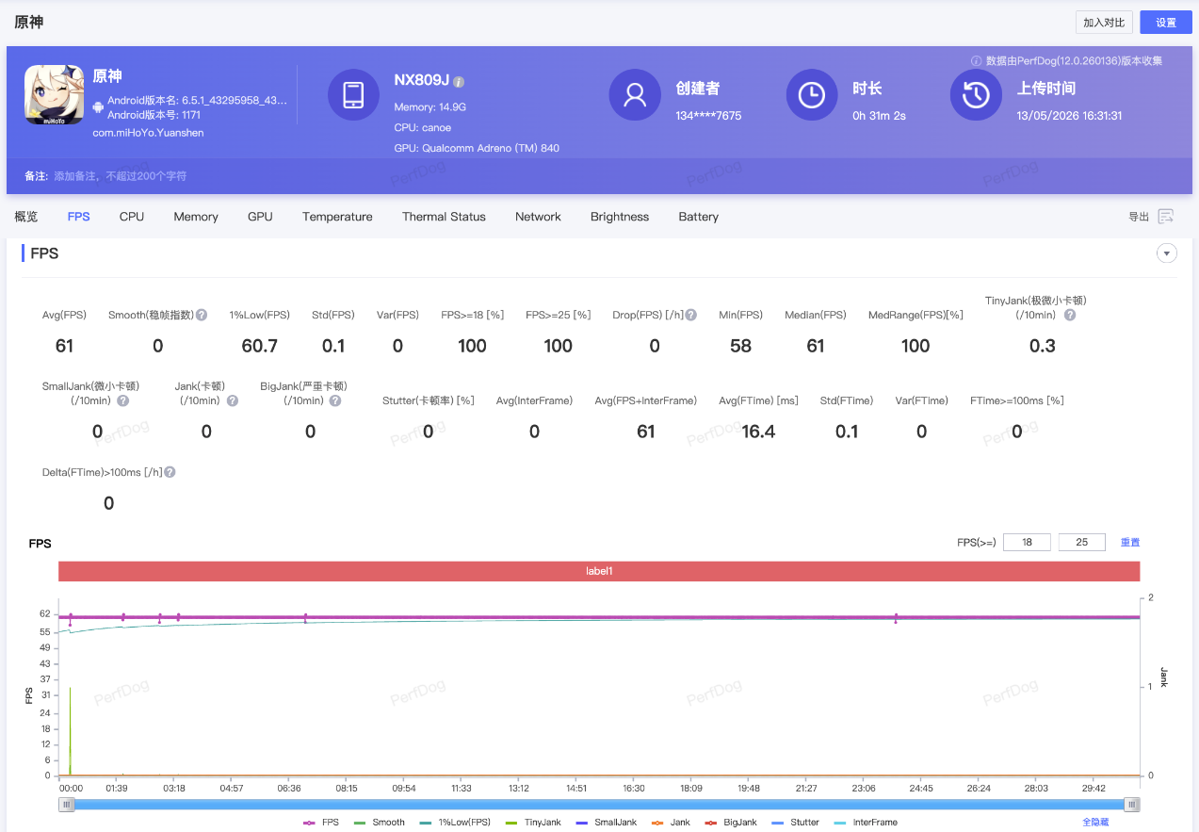Click the upload time history icon

[x=976, y=94]
